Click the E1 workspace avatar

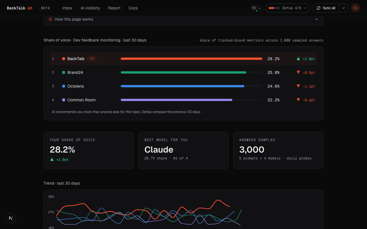pos(254,8)
